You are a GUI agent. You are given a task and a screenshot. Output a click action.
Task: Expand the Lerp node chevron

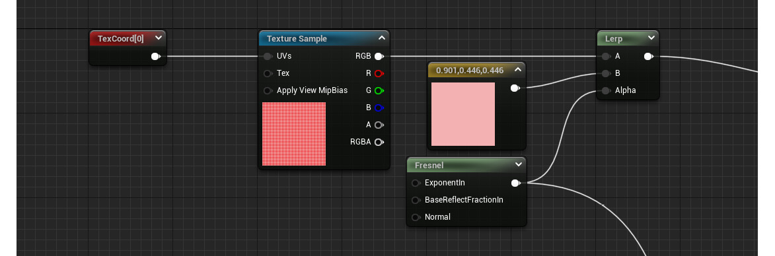(651, 38)
